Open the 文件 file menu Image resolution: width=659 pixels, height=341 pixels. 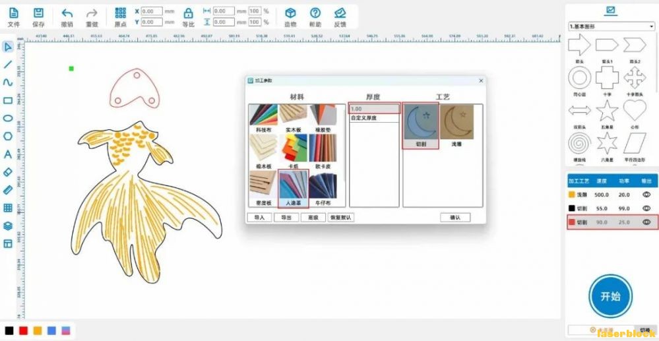[x=14, y=13]
